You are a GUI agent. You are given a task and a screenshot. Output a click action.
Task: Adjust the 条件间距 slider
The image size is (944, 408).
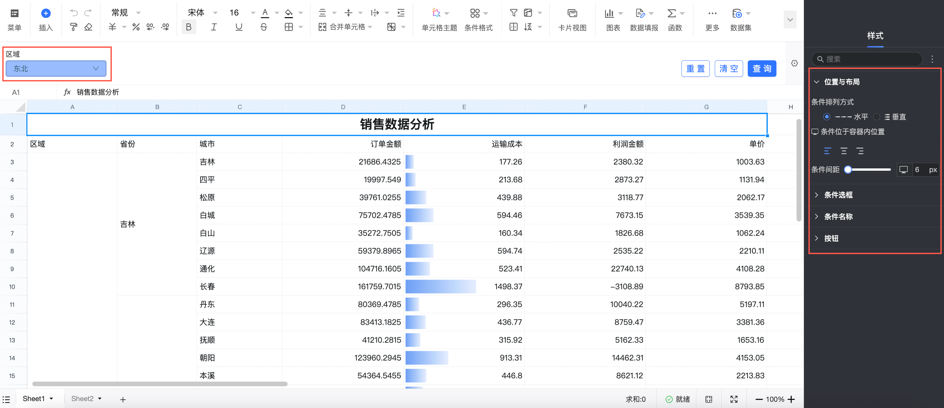pos(867,170)
